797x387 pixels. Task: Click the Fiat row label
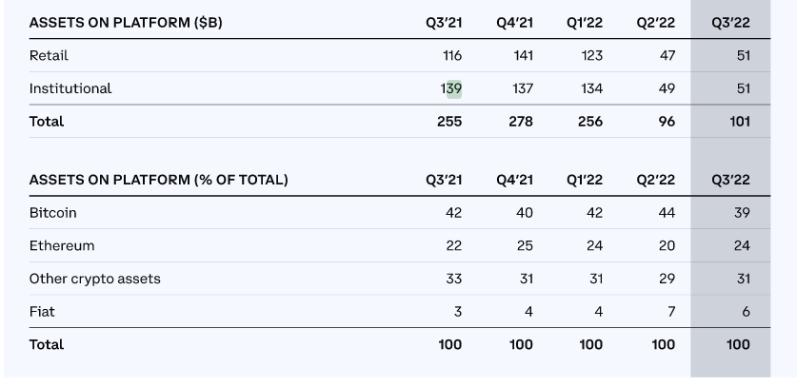42,311
